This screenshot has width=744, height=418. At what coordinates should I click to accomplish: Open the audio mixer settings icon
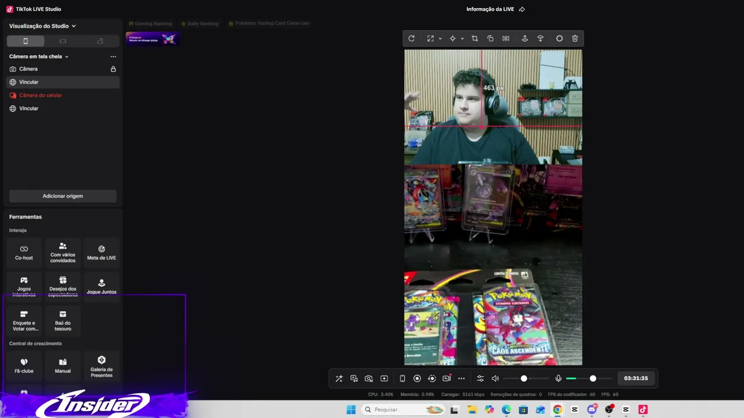point(480,379)
